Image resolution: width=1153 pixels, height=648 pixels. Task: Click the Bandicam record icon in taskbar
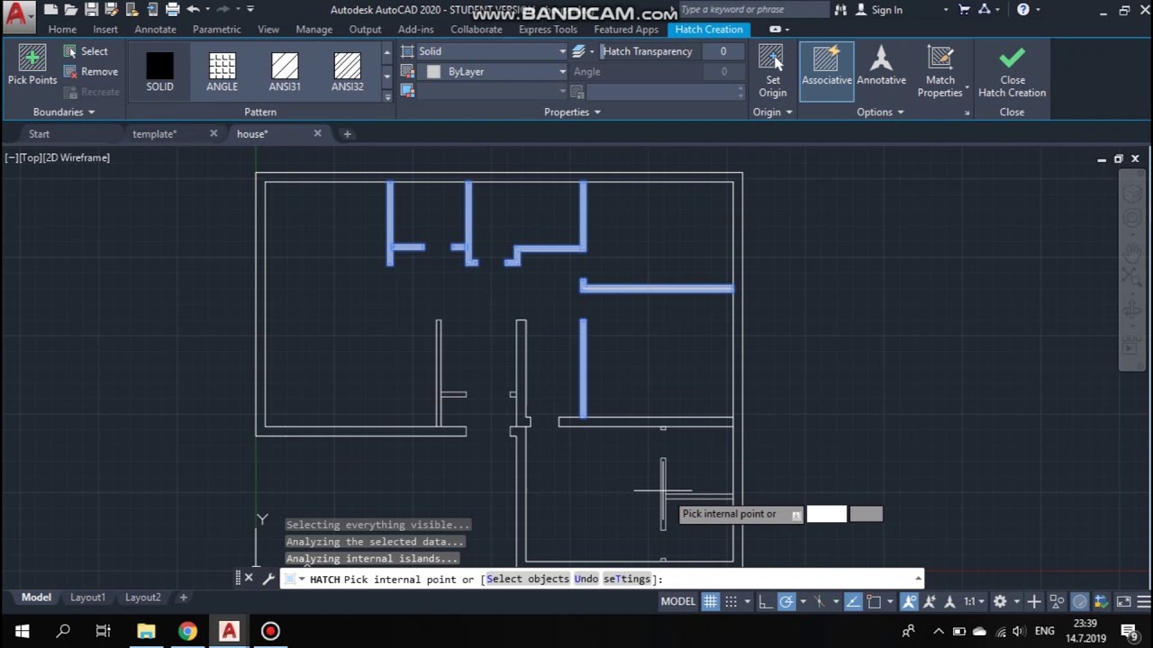270,631
